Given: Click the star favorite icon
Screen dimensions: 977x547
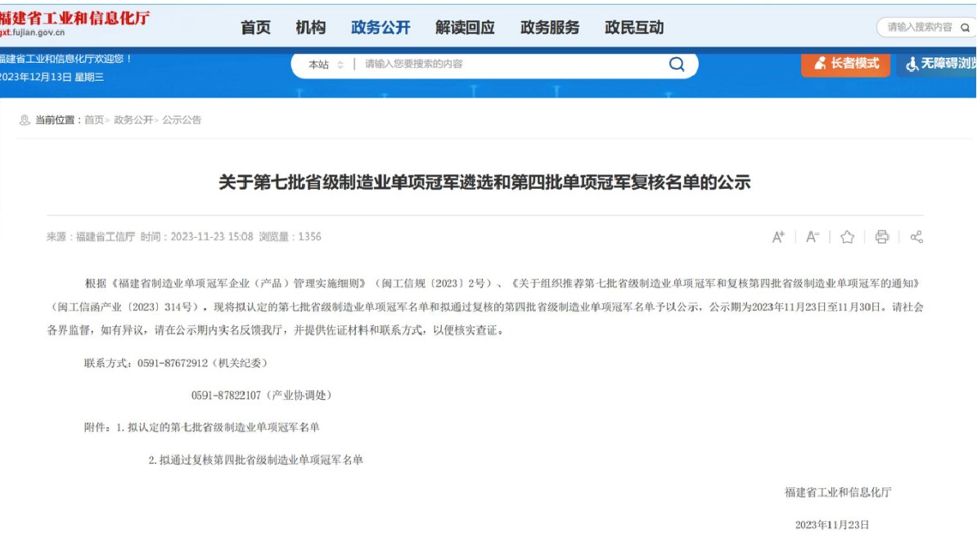Looking at the screenshot, I should (x=847, y=237).
